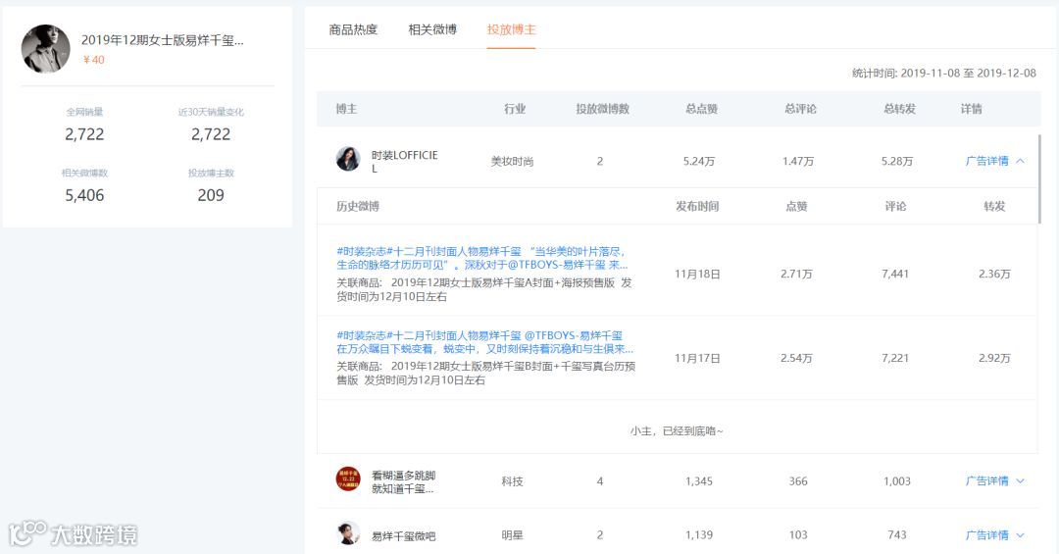Click the 全网销量 value 2,722
This screenshot has height=554, width=1059.
point(84,134)
